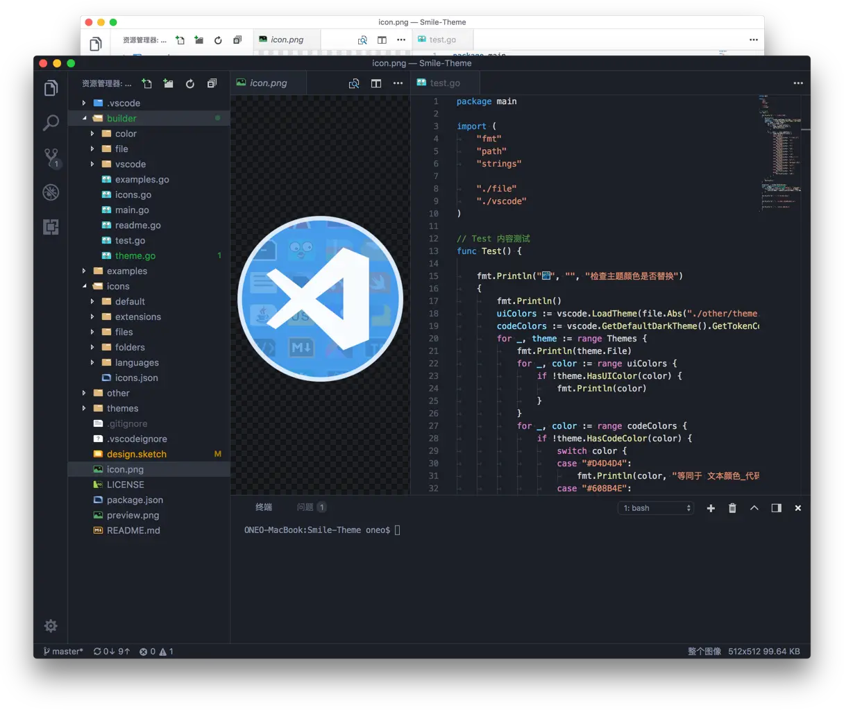This screenshot has width=844, height=710.
Task: Split the icon.png editor
Action: pyautogui.click(x=376, y=83)
